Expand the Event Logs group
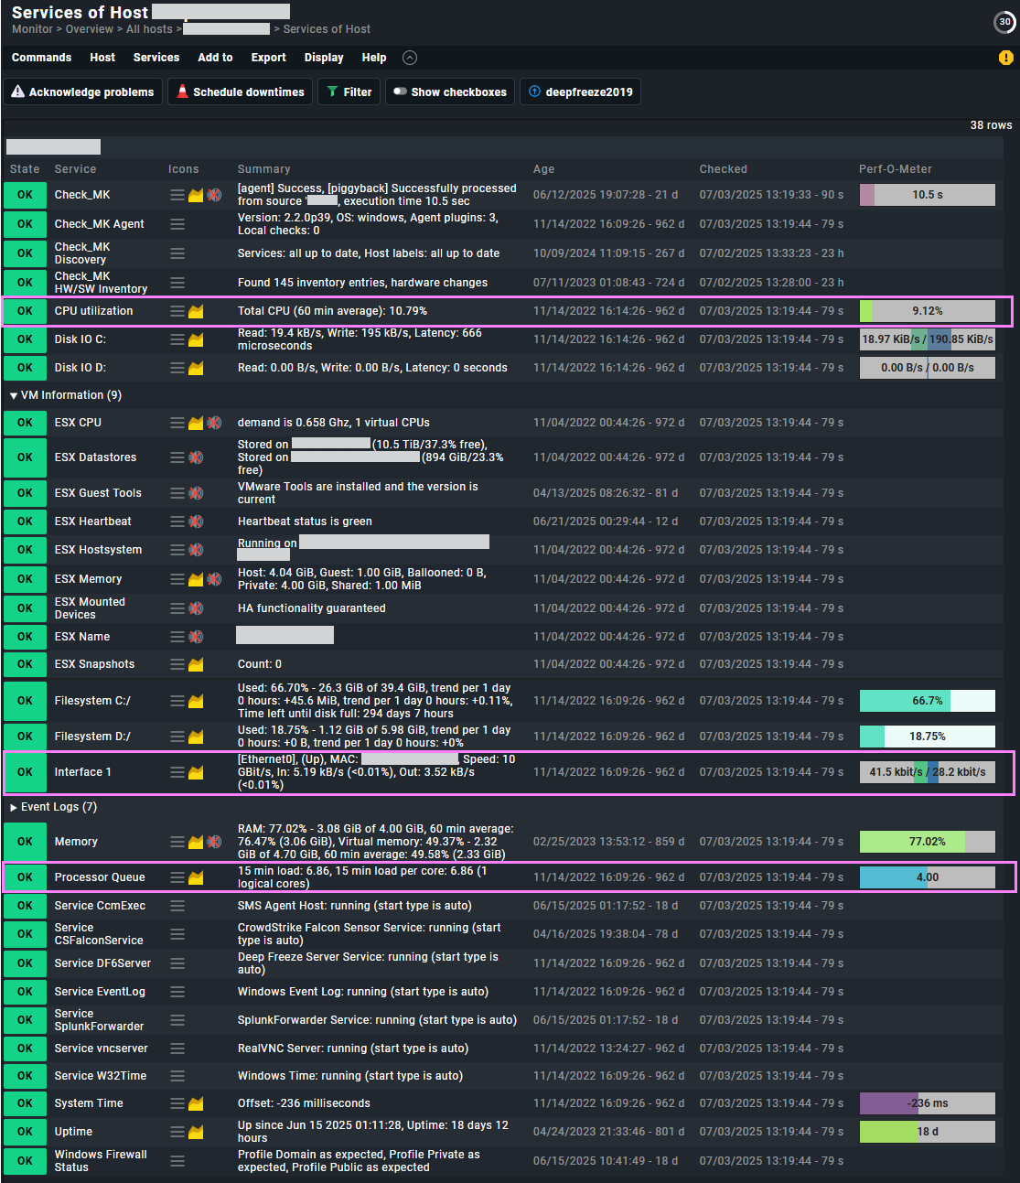The image size is (1020, 1183). click(14, 807)
